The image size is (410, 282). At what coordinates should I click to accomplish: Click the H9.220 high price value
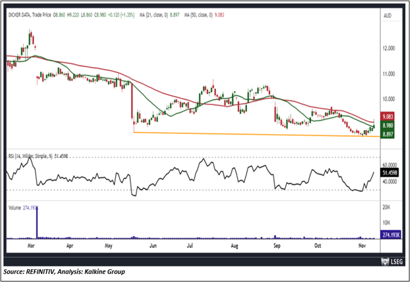point(73,15)
